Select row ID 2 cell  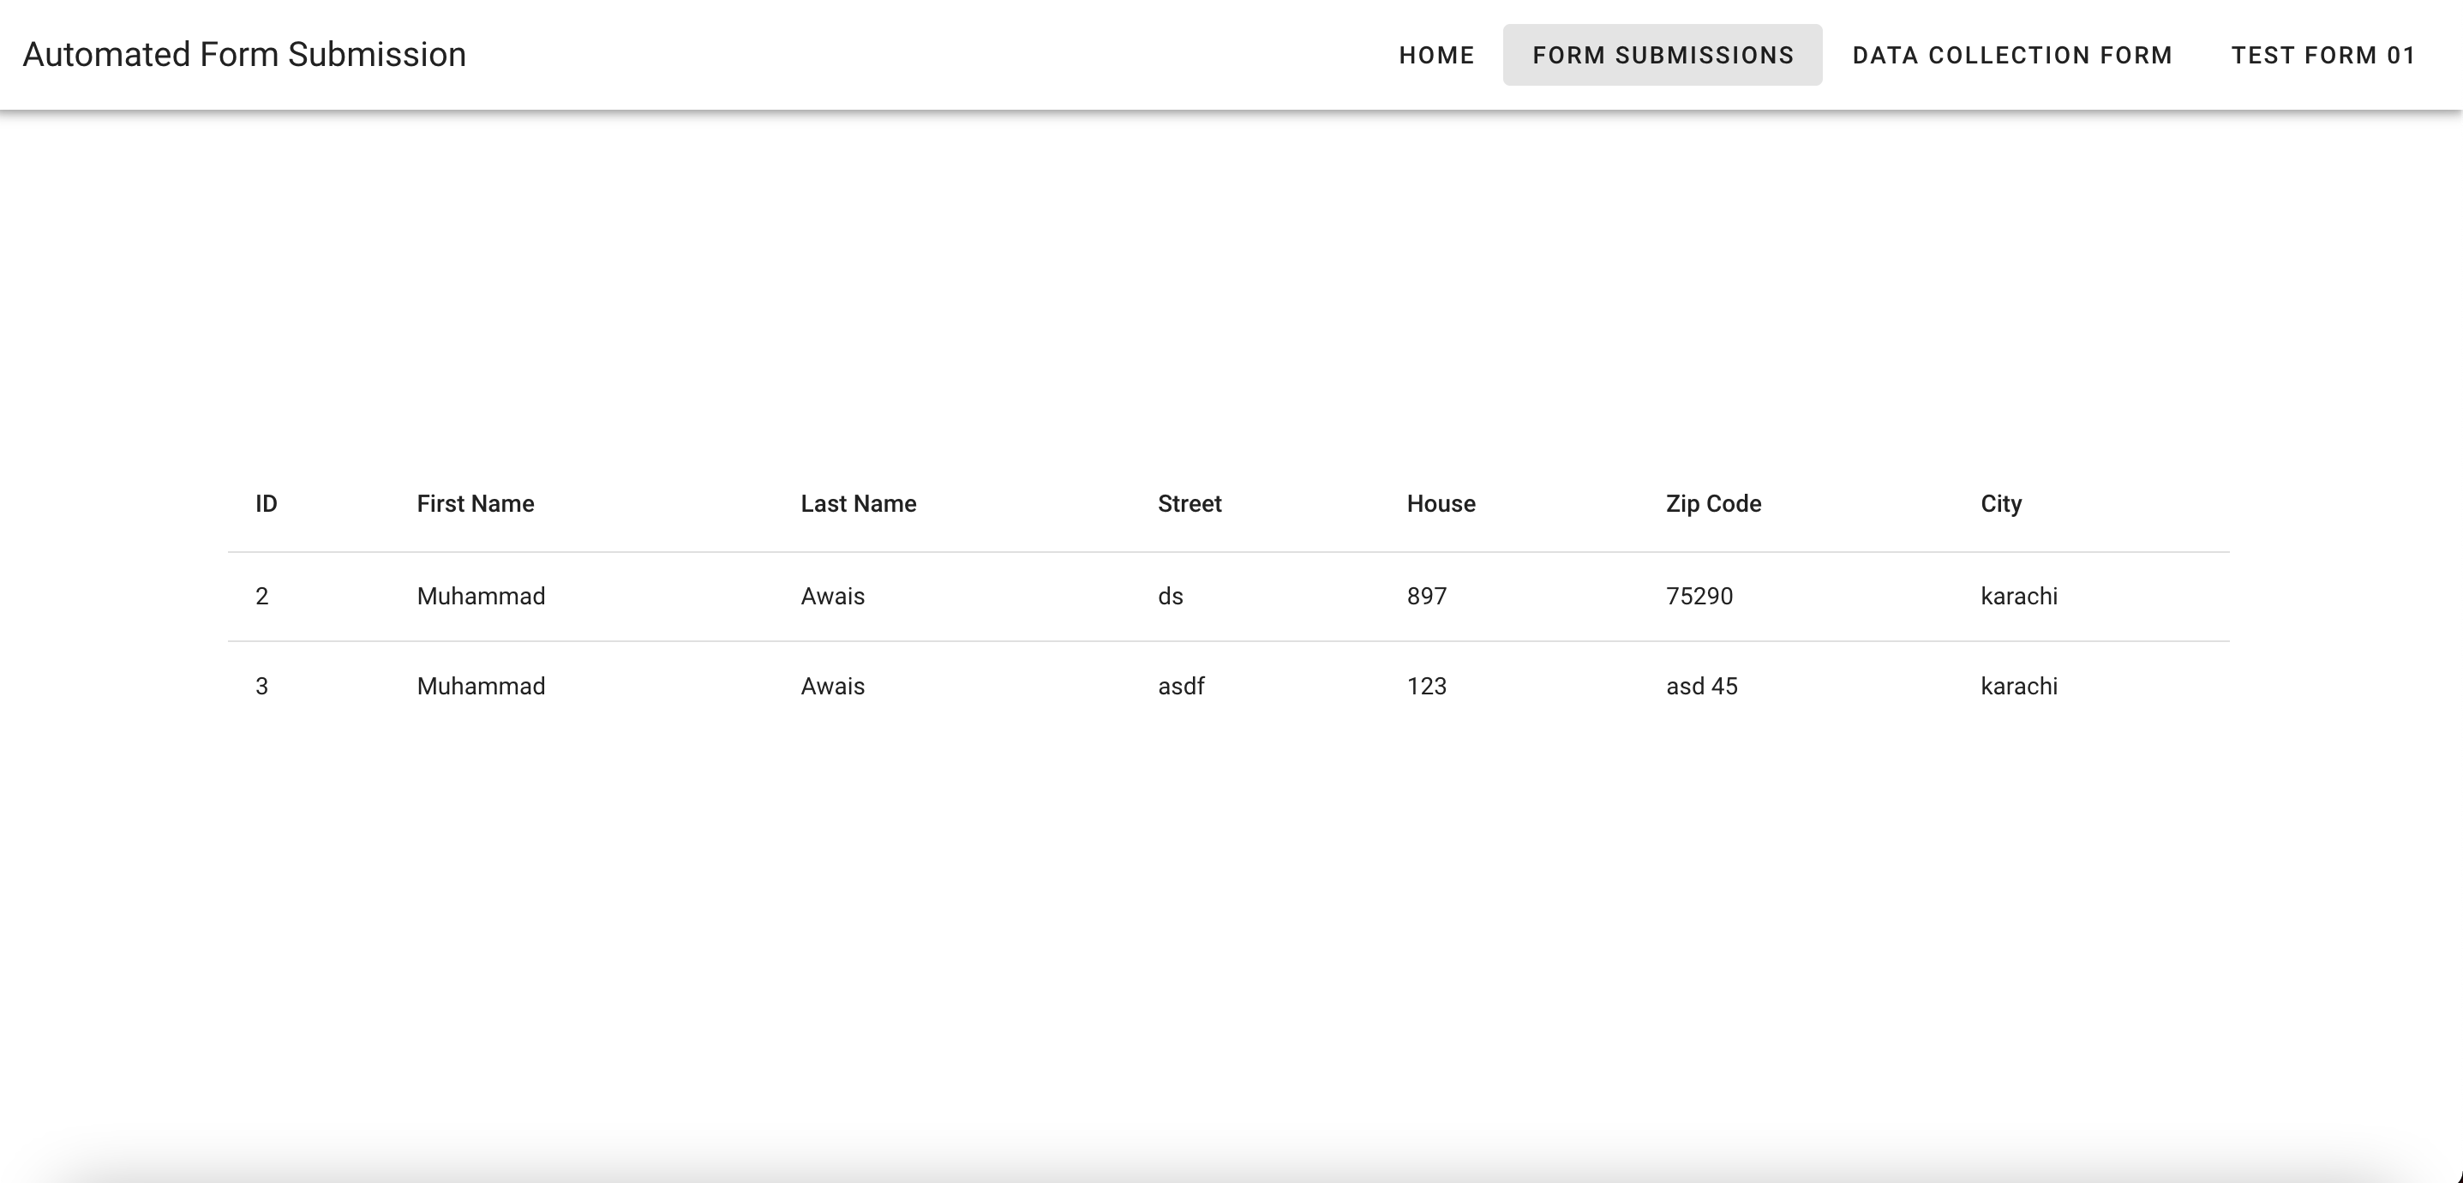point(262,597)
